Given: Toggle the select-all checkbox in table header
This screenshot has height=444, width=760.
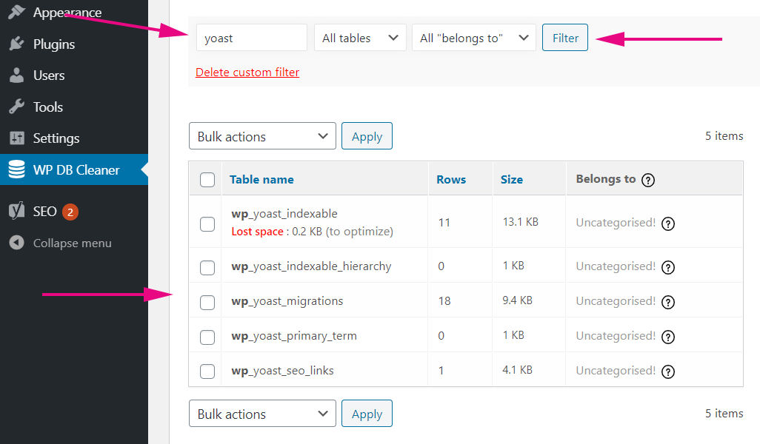Looking at the screenshot, I should (207, 180).
